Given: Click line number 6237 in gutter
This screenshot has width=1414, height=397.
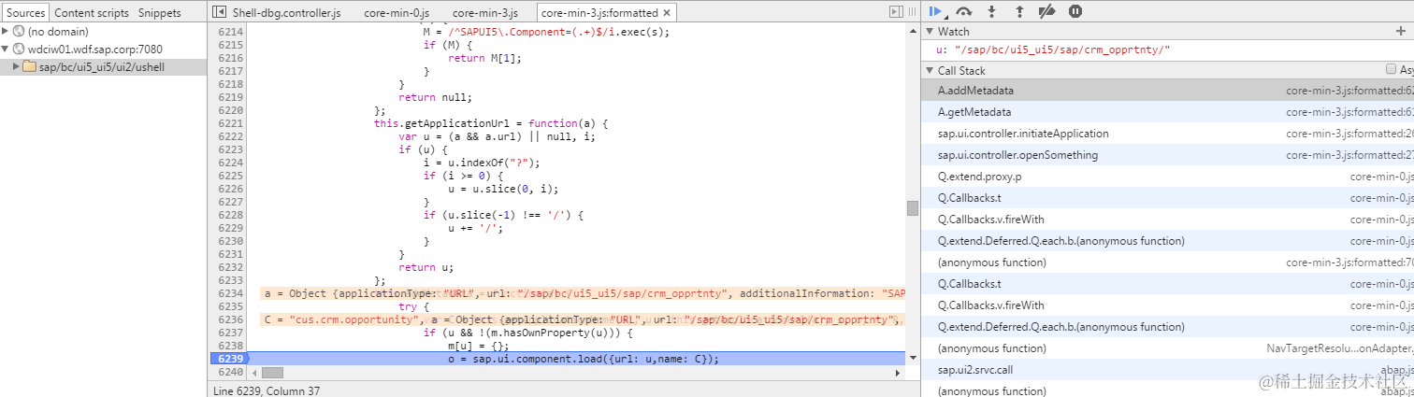Looking at the screenshot, I should pyautogui.click(x=230, y=333).
